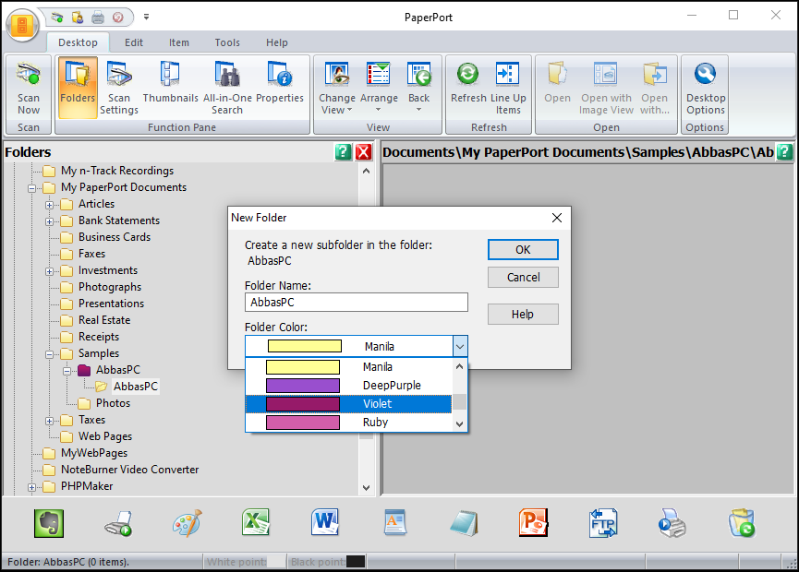This screenshot has width=799, height=572.
Task: Toggle the Folders function pane button
Action: point(78,88)
